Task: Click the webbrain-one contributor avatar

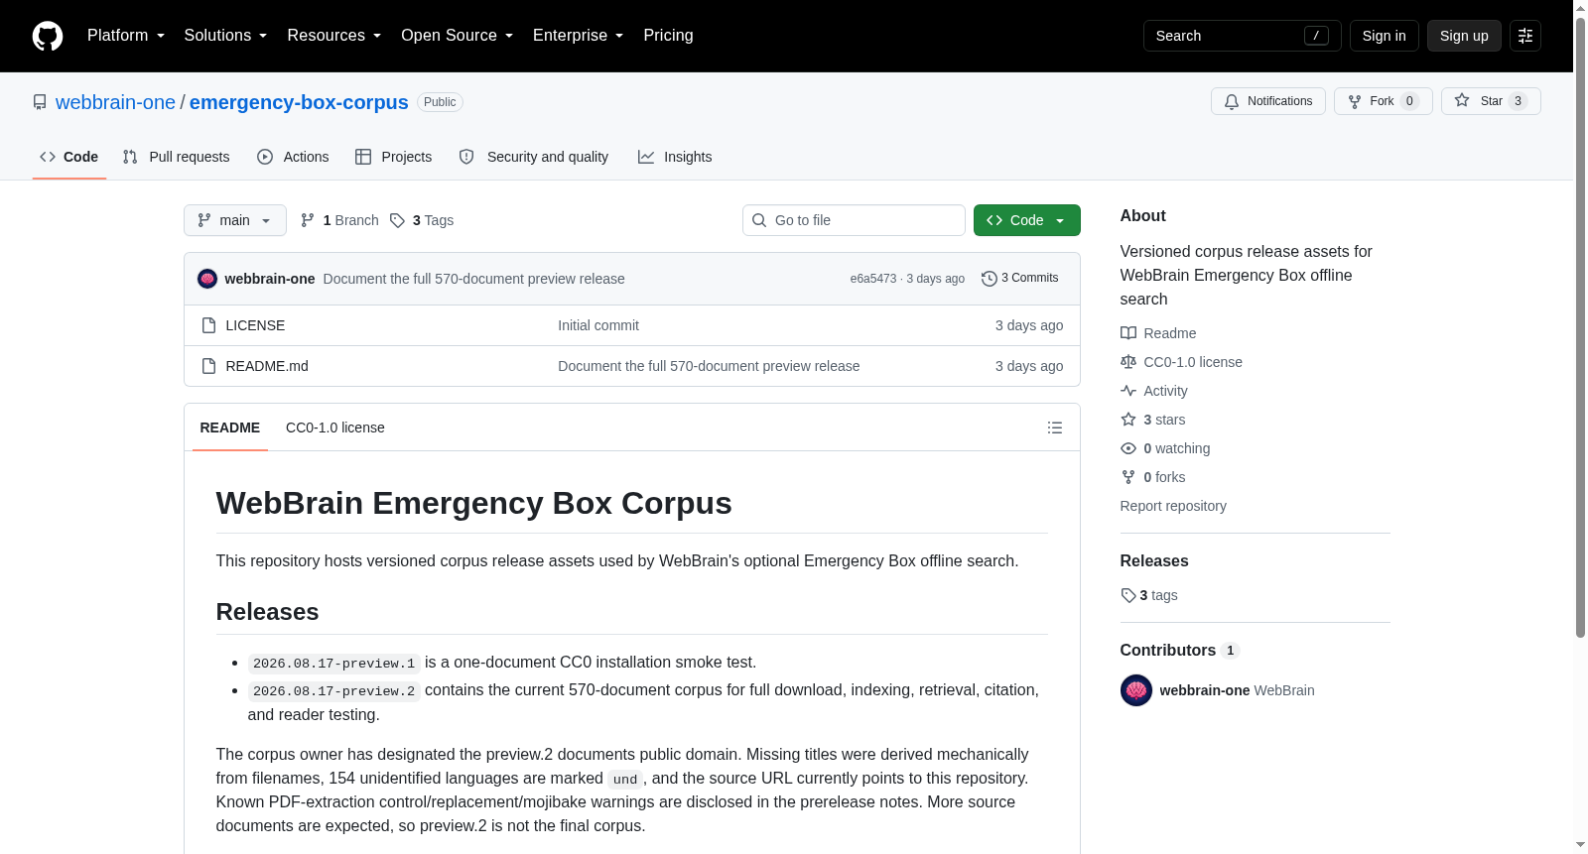Action: click(x=1136, y=690)
